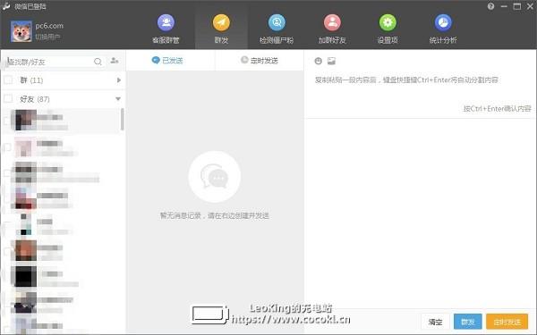Open the 统计分析 statistics chart icon

tap(443, 22)
